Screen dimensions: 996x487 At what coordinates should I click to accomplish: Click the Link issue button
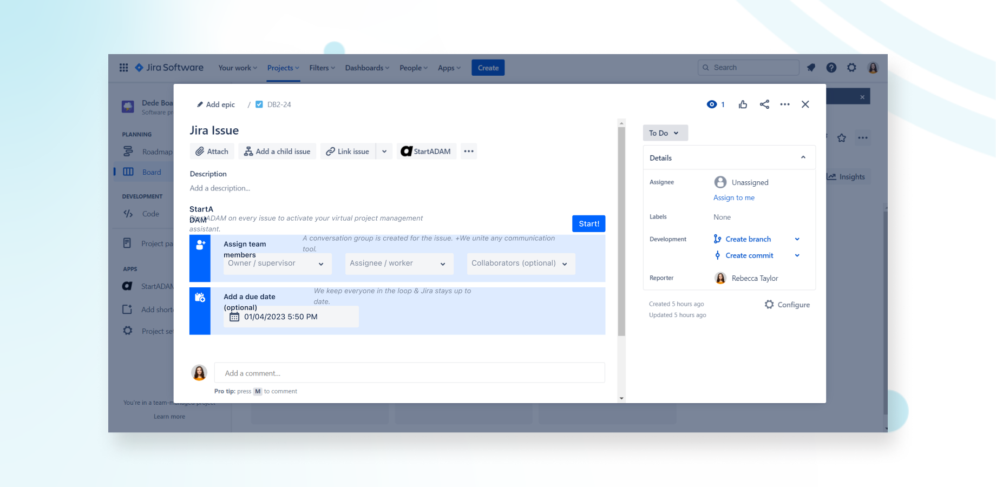(x=348, y=152)
